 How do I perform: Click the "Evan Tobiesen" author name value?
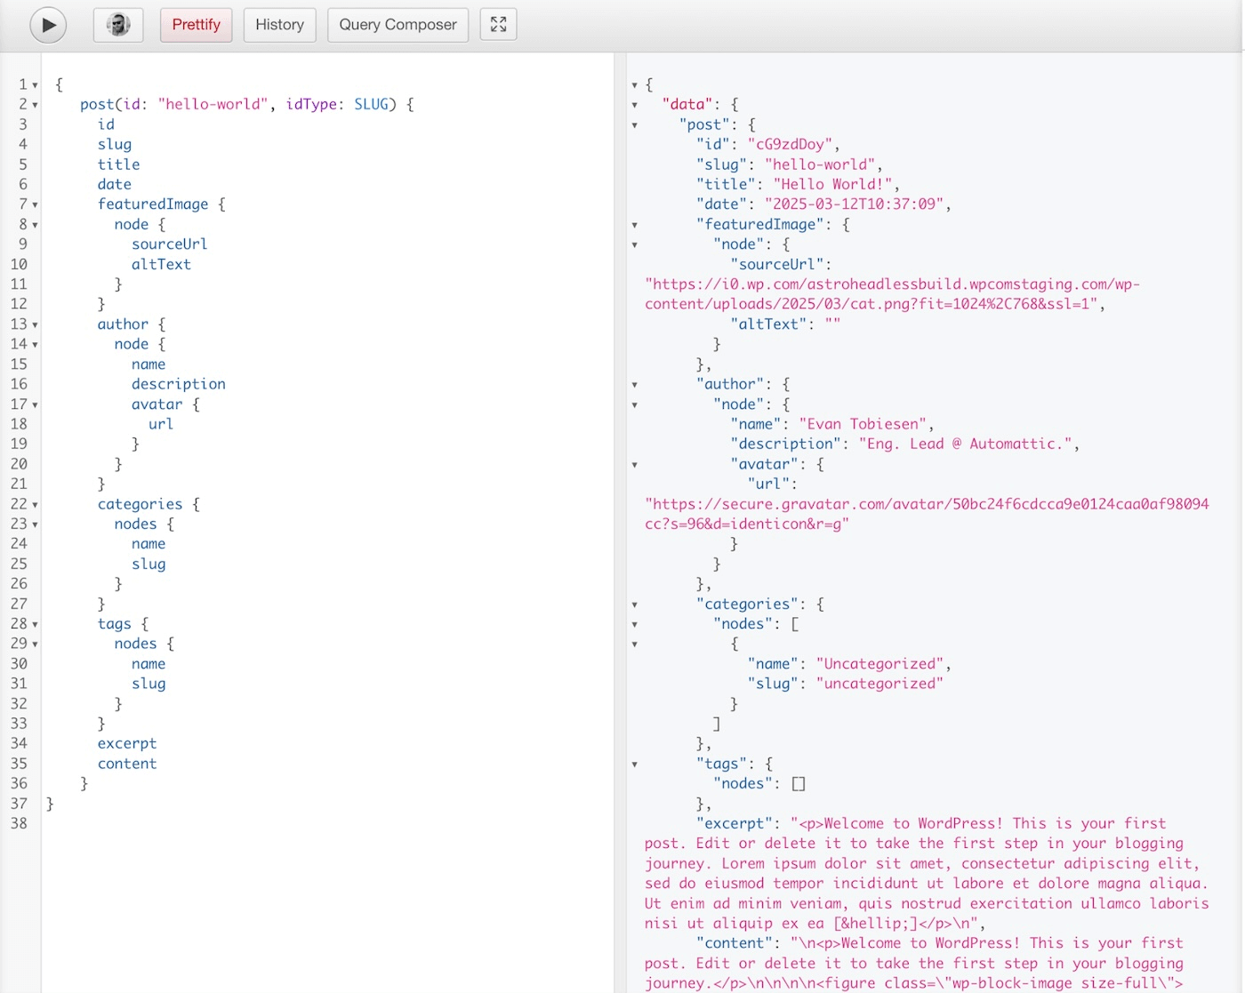click(x=863, y=424)
